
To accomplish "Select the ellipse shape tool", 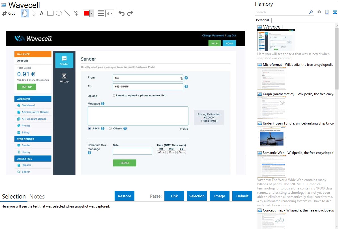I will pyautogui.click(x=59, y=13).
